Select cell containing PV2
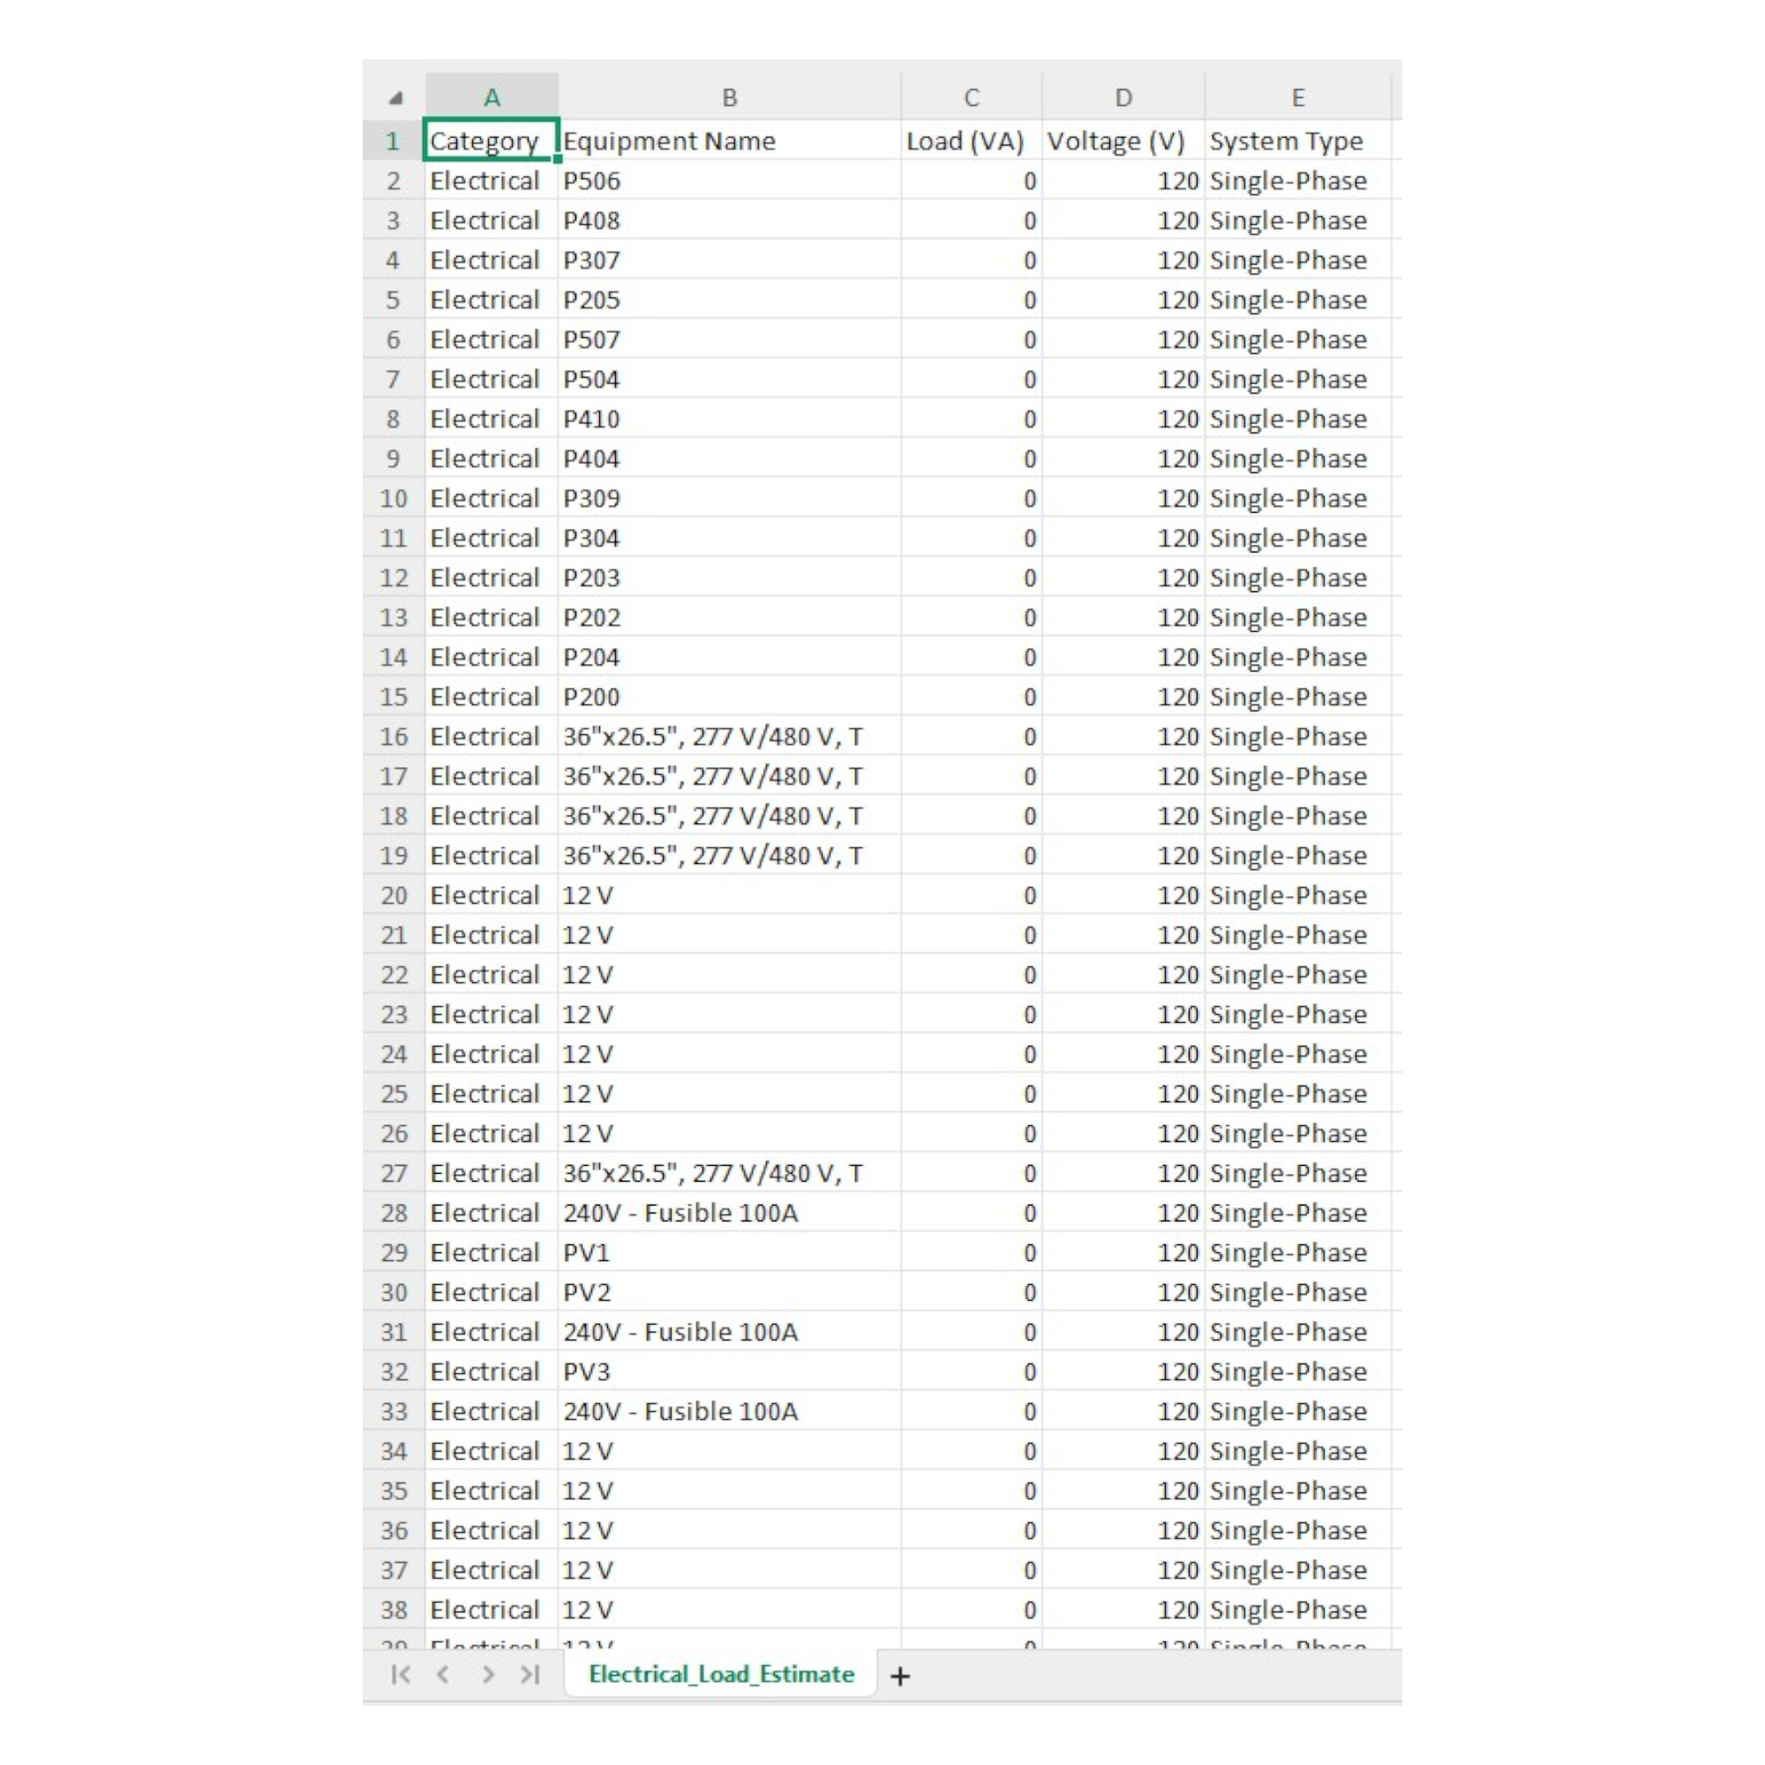Viewport: 1765px width, 1765px height. point(729,1292)
